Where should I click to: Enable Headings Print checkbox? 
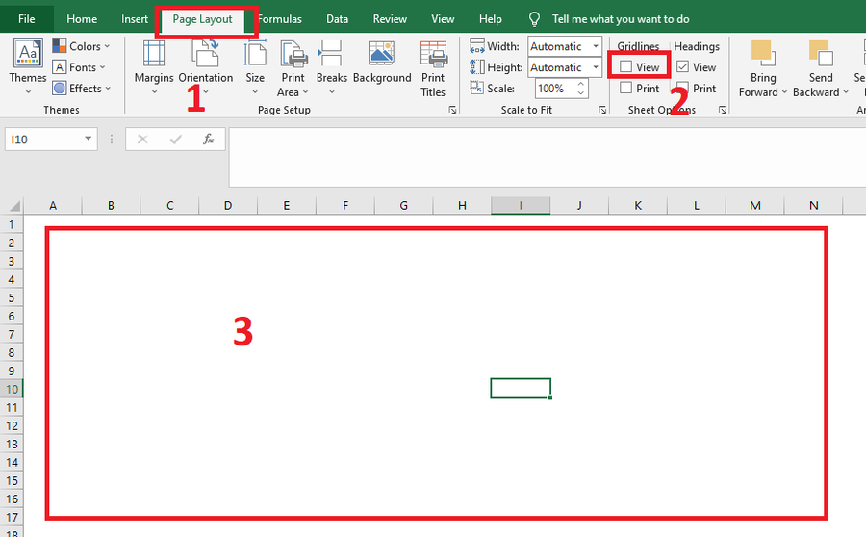(x=682, y=88)
